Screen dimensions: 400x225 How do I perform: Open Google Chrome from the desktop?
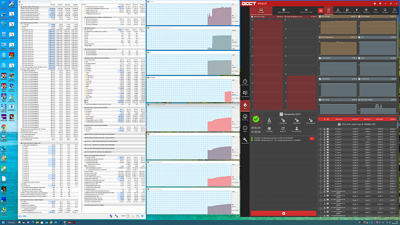(x=4, y=128)
